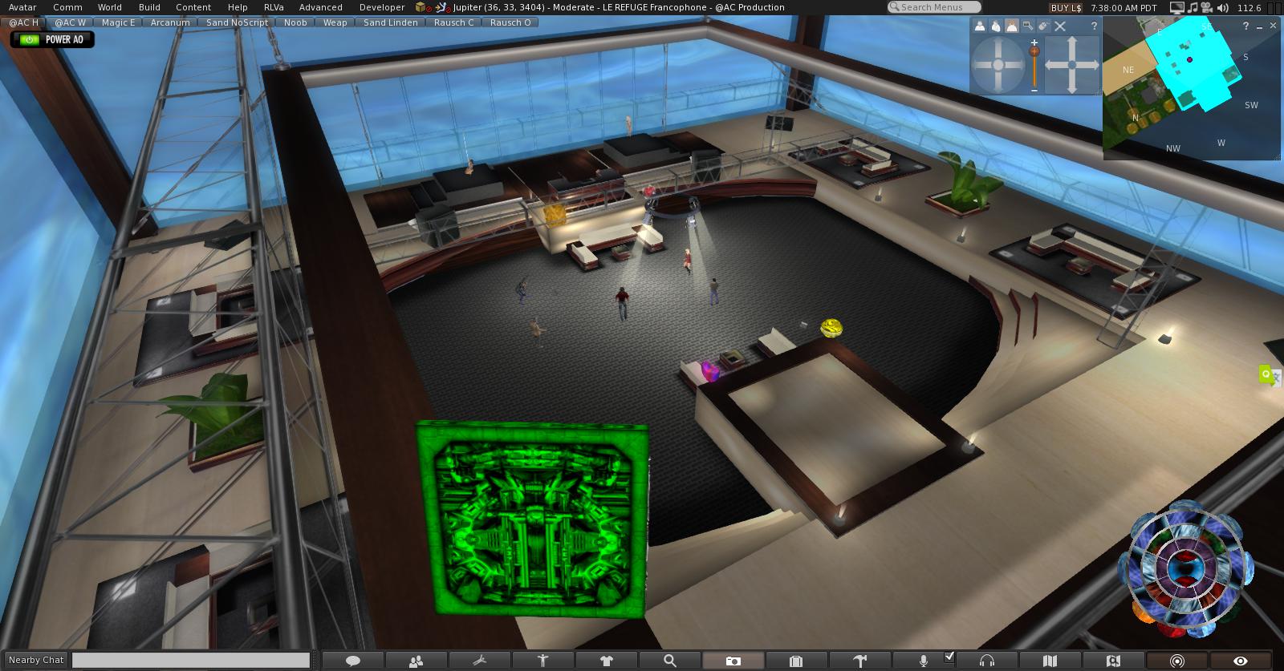Click the camera zoom slider handle
This screenshot has width=1284, height=671.
1035,51
